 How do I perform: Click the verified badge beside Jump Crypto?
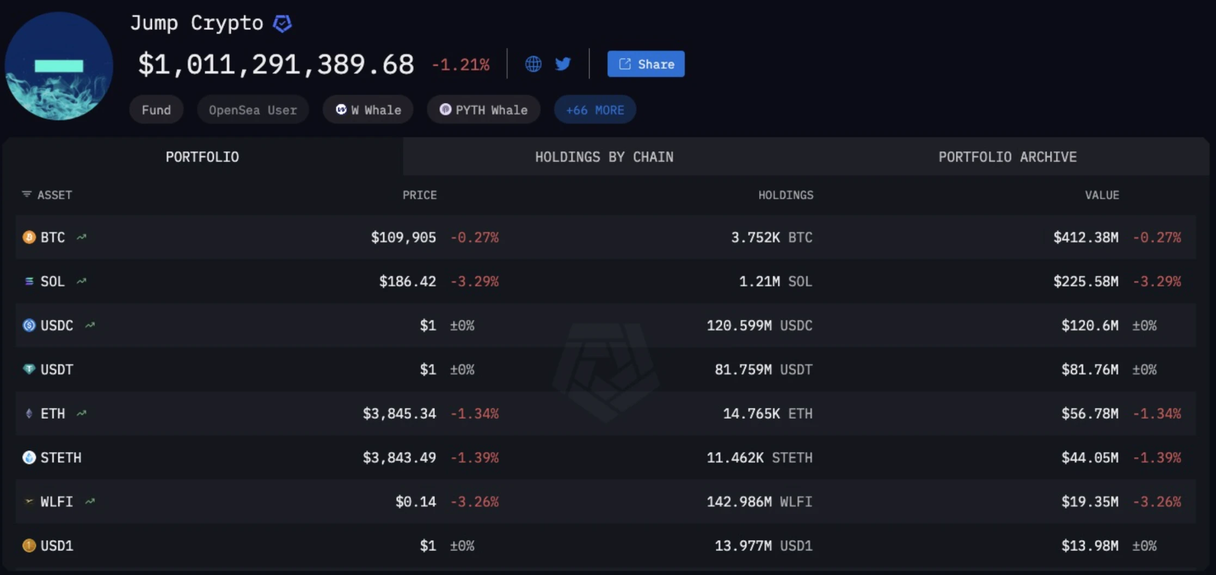[x=282, y=23]
